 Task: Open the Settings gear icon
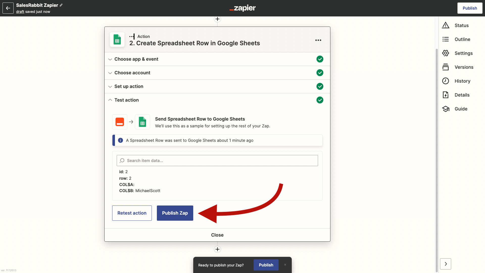click(x=446, y=53)
